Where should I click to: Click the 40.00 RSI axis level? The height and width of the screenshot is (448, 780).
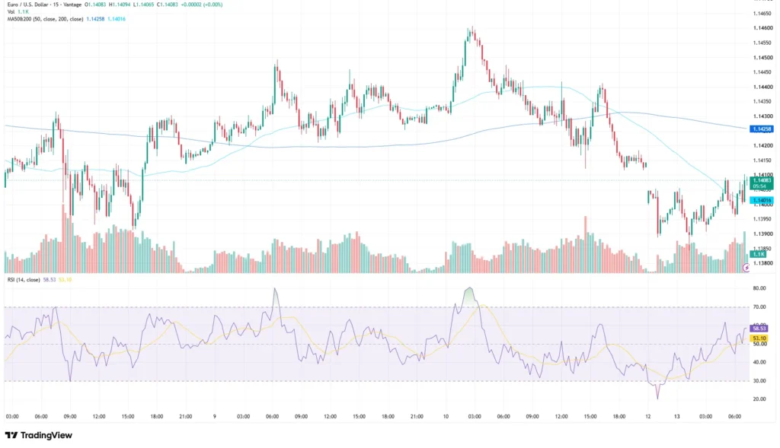click(759, 363)
